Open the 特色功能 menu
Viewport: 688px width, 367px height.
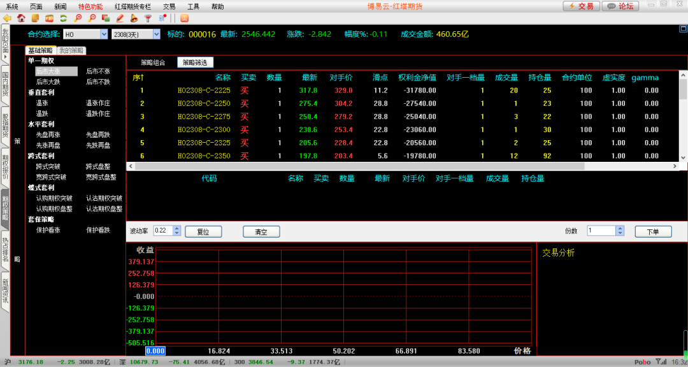tap(90, 6)
